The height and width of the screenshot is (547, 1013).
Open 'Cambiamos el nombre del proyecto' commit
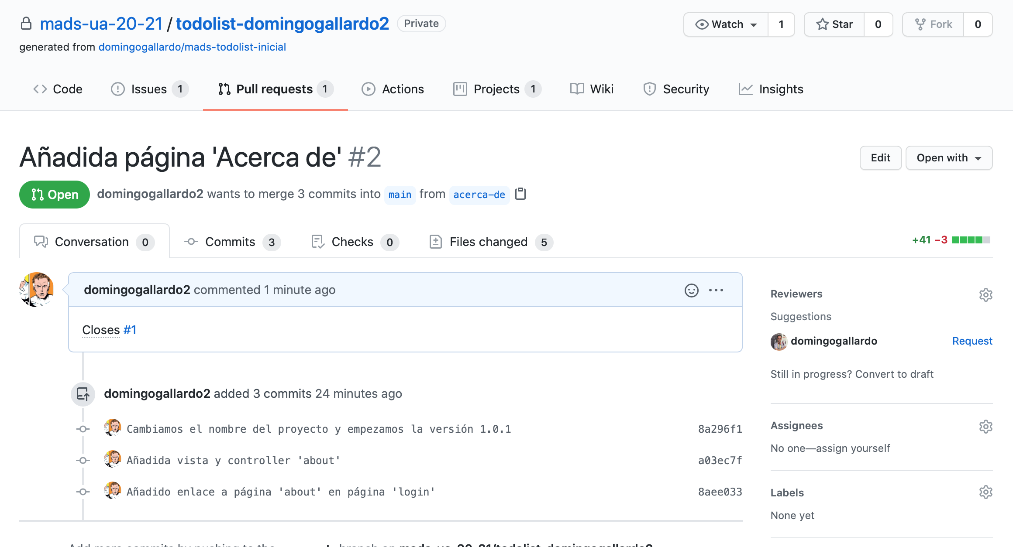point(319,429)
